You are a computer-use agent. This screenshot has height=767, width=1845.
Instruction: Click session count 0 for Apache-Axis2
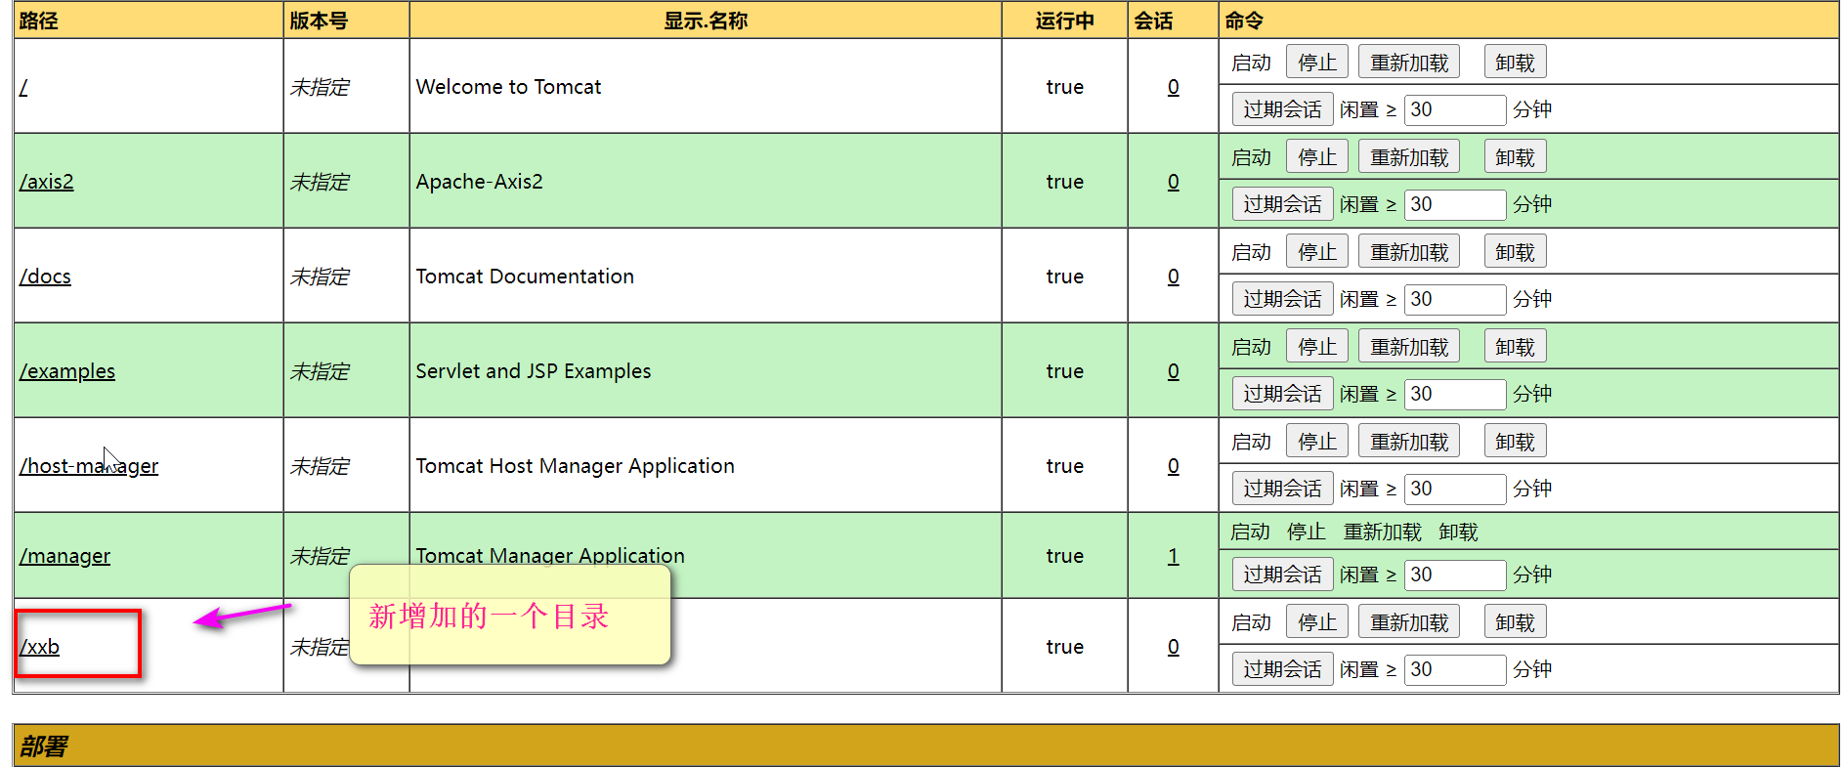(x=1173, y=182)
